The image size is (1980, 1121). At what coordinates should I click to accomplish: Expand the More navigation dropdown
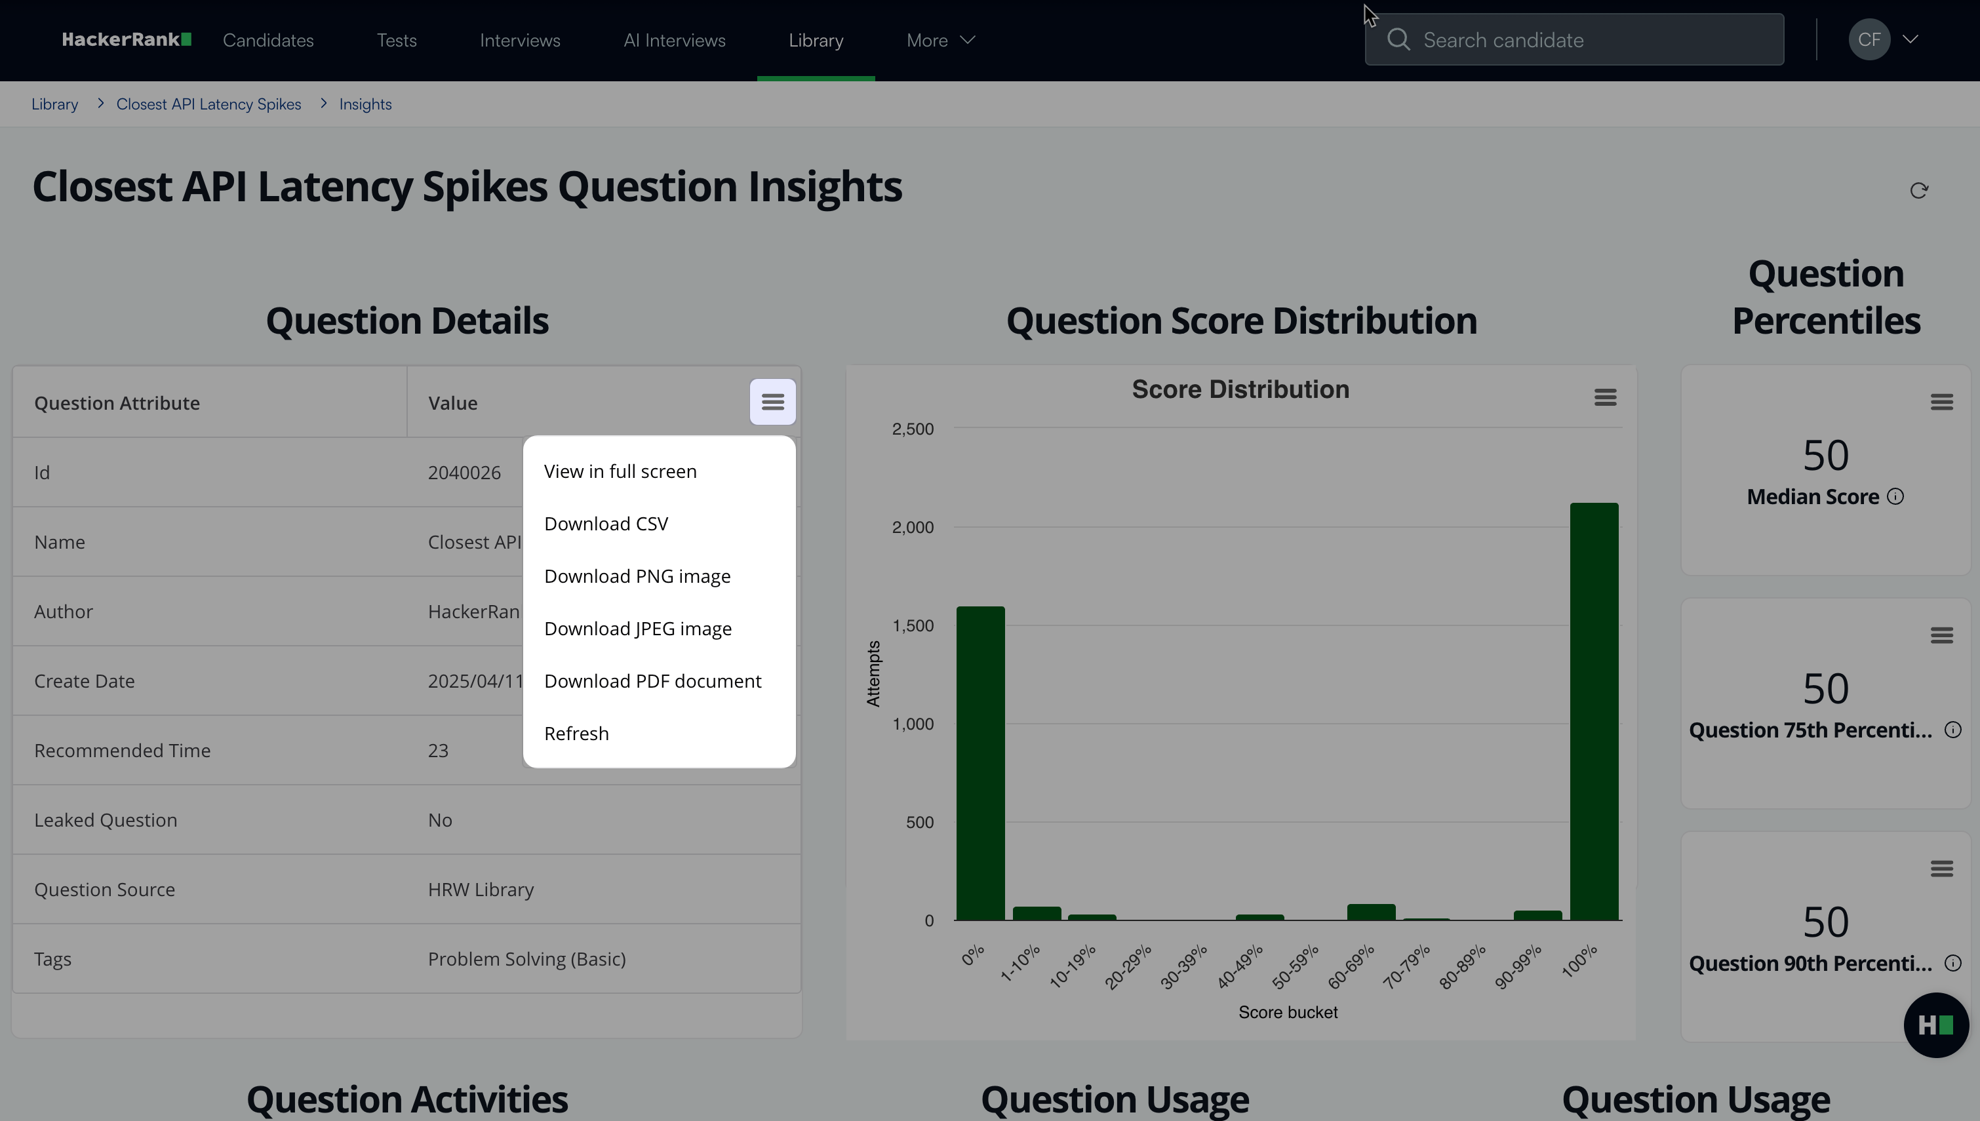click(940, 40)
